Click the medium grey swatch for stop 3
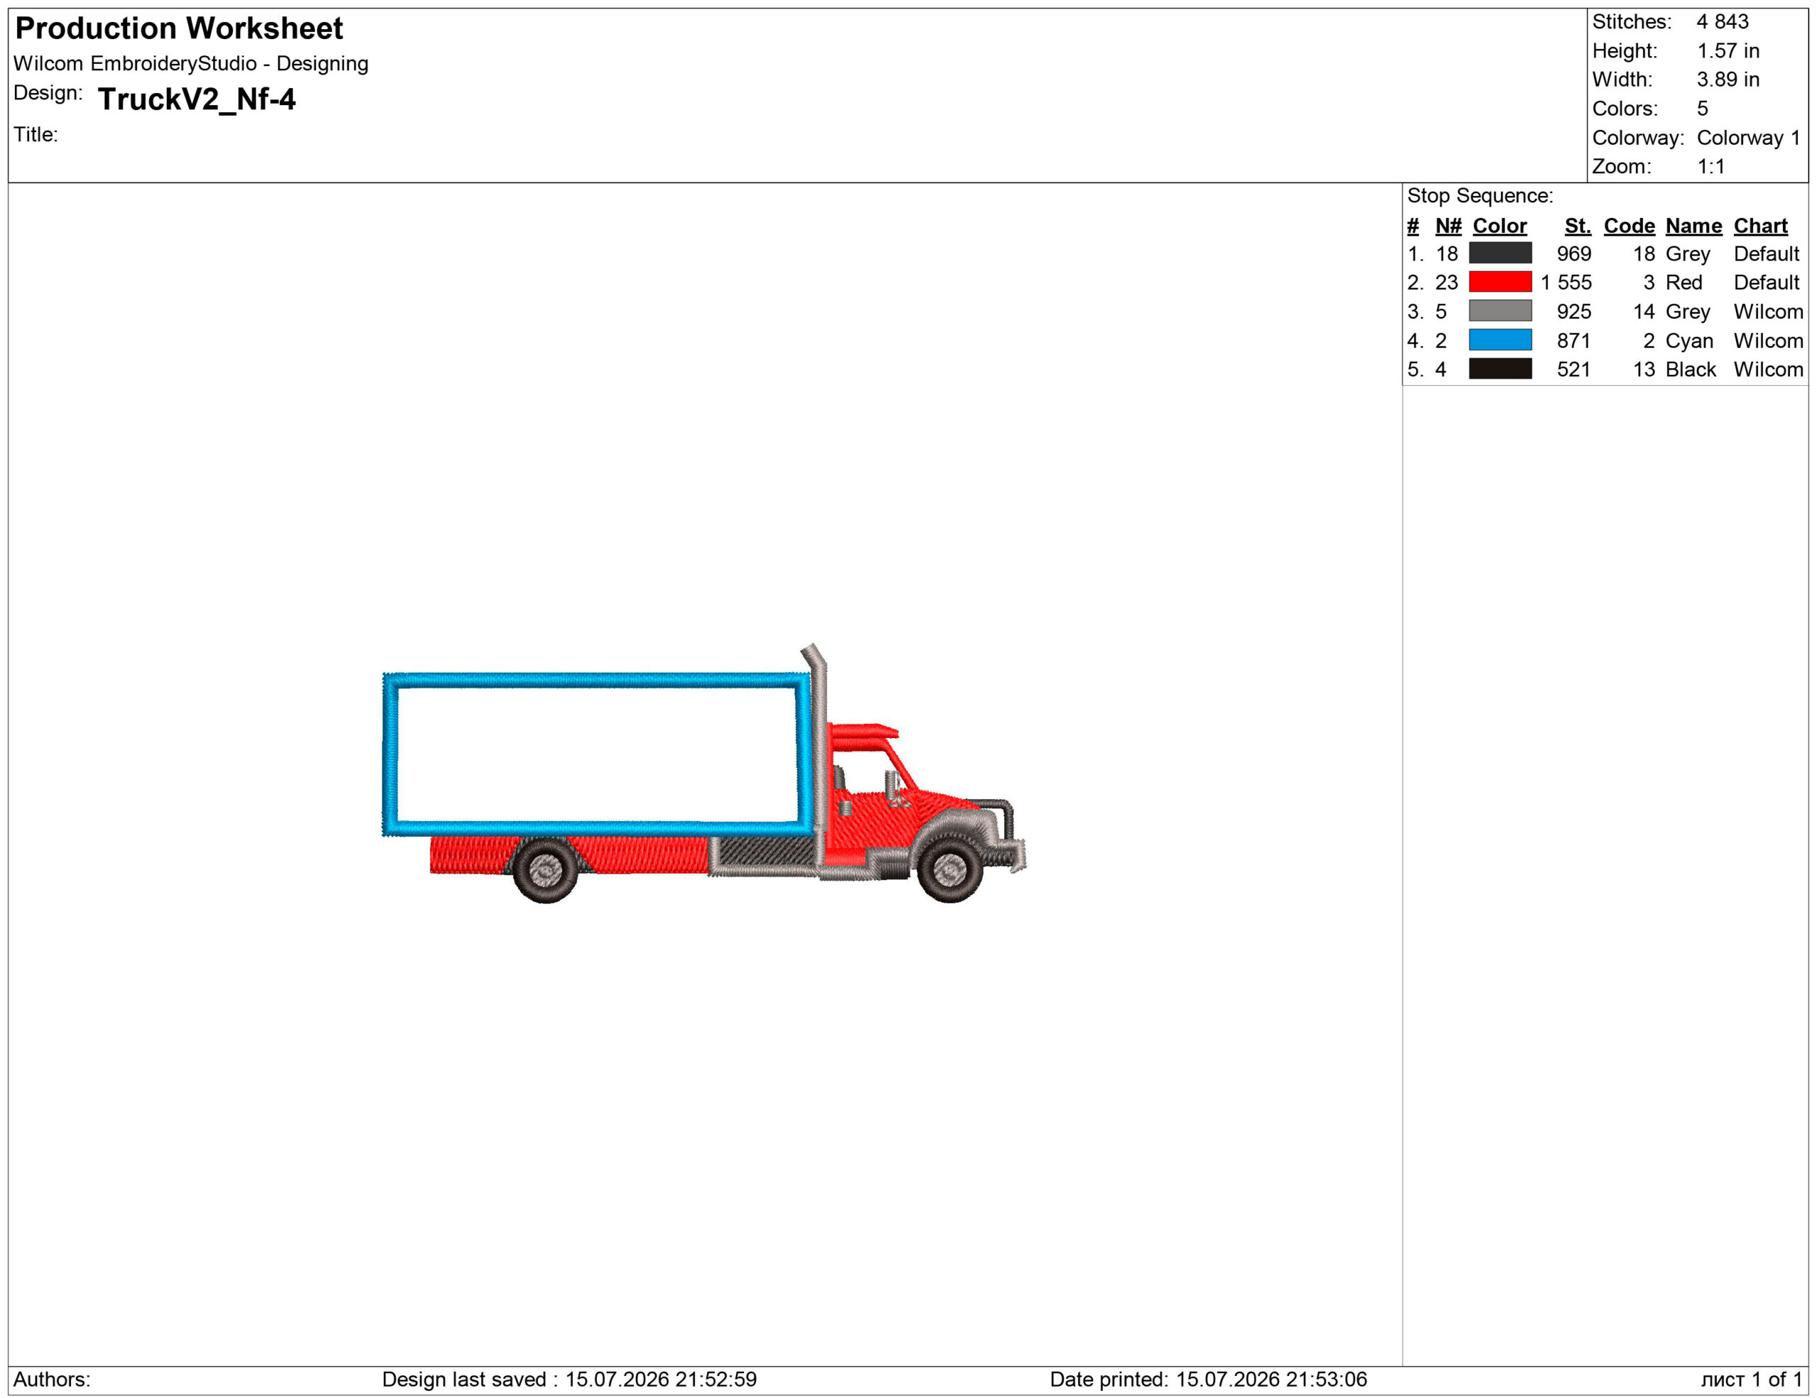 tap(1500, 311)
